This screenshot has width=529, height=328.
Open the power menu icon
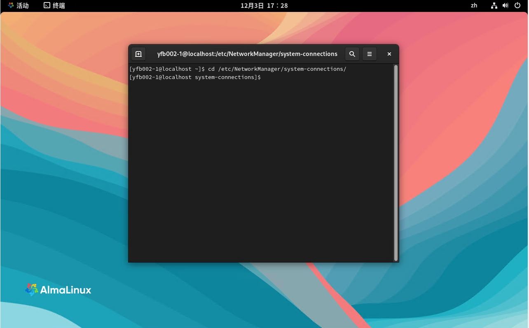click(518, 6)
